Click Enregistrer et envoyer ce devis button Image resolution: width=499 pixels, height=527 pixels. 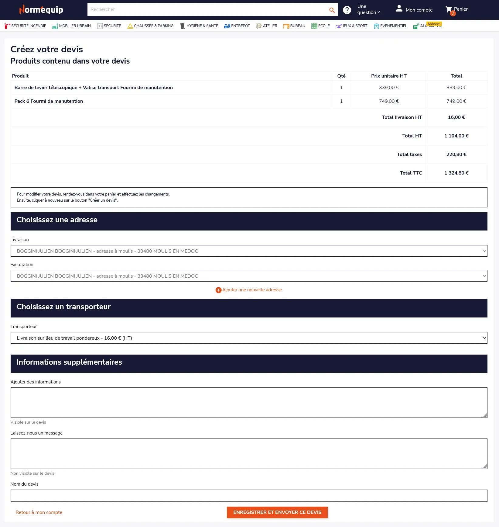(277, 512)
